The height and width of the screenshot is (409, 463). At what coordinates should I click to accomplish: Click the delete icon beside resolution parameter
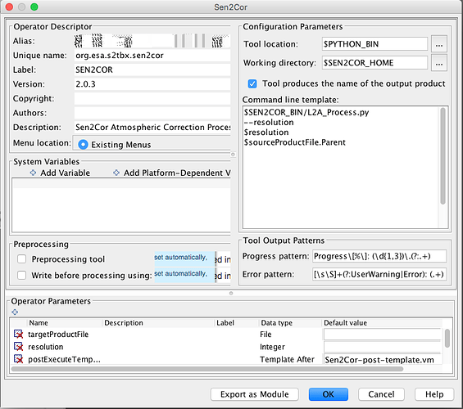(x=18, y=347)
